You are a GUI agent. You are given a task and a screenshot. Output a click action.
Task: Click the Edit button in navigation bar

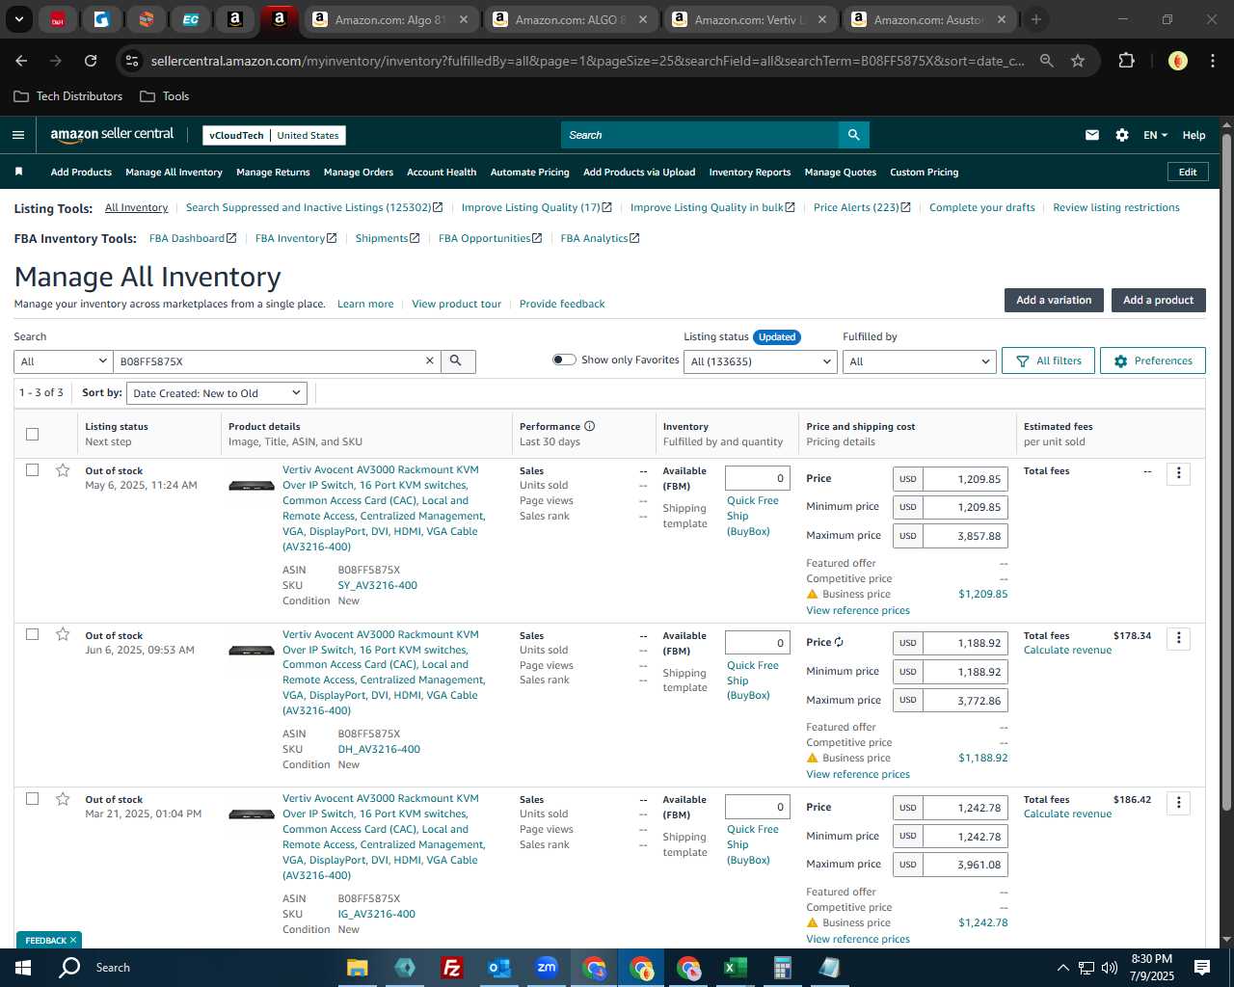pyautogui.click(x=1188, y=172)
